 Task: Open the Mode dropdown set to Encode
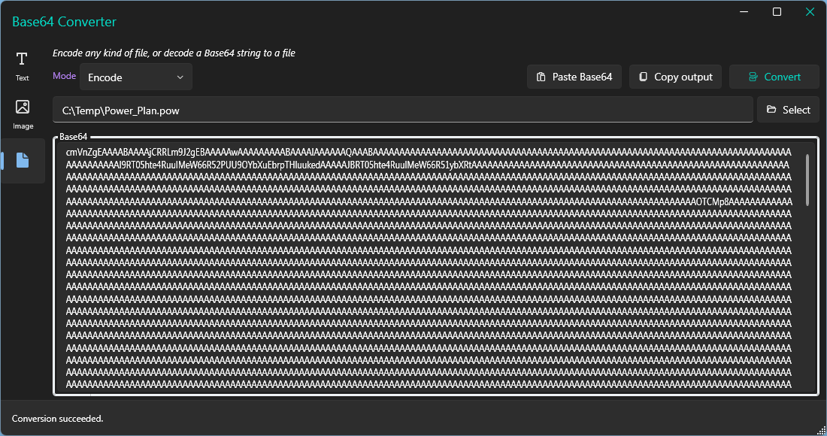pos(135,77)
